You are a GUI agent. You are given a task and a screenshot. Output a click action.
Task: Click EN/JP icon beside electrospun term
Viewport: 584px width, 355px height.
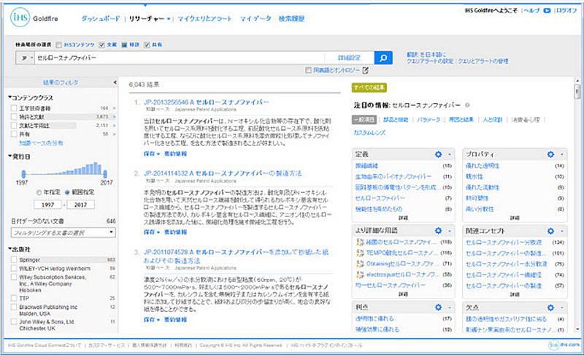coord(360,274)
